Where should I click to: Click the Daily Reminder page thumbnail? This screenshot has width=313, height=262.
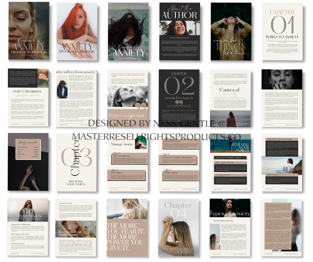click(28, 162)
